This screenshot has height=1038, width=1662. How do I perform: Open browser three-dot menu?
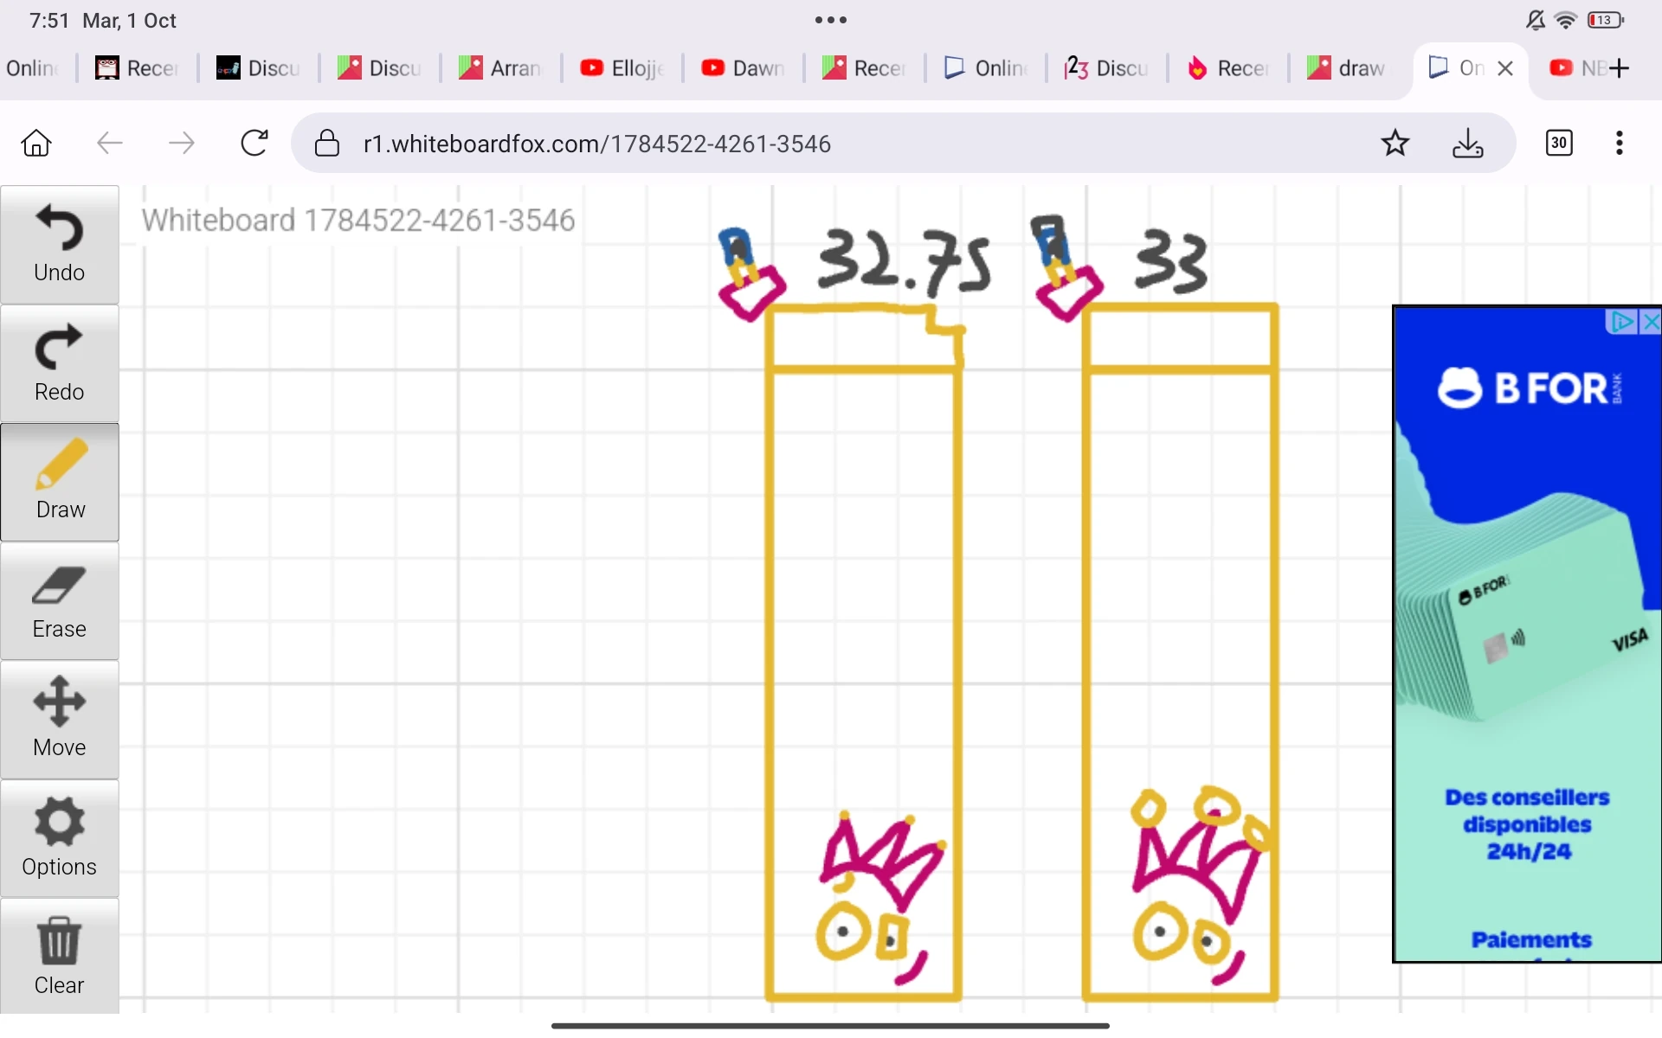tap(1619, 144)
